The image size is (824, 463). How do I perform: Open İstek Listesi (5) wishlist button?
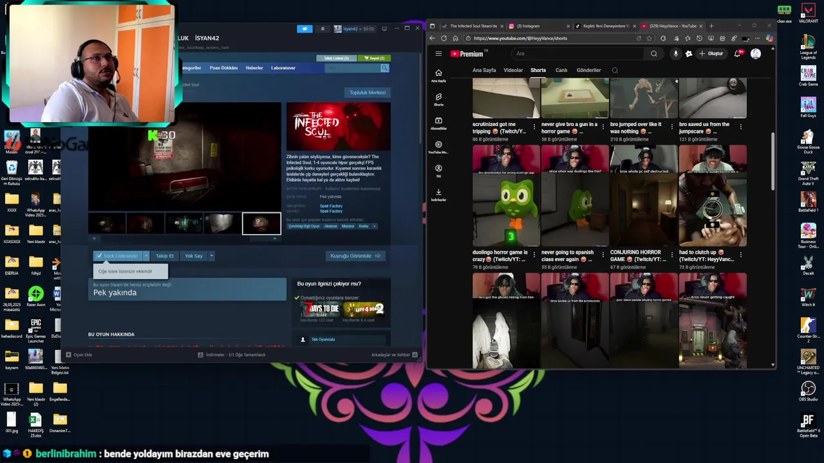click(337, 58)
